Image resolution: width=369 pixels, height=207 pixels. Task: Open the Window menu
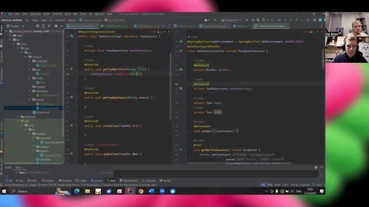[x=100, y=14]
